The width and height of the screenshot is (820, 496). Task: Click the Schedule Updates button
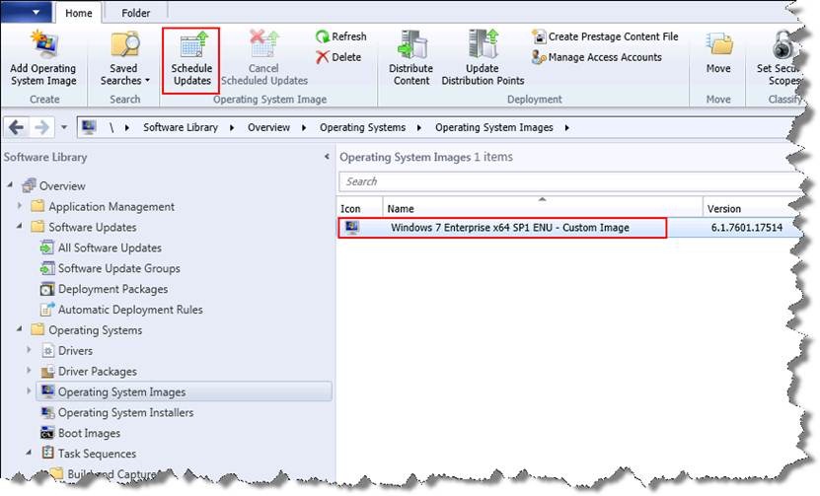191,58
